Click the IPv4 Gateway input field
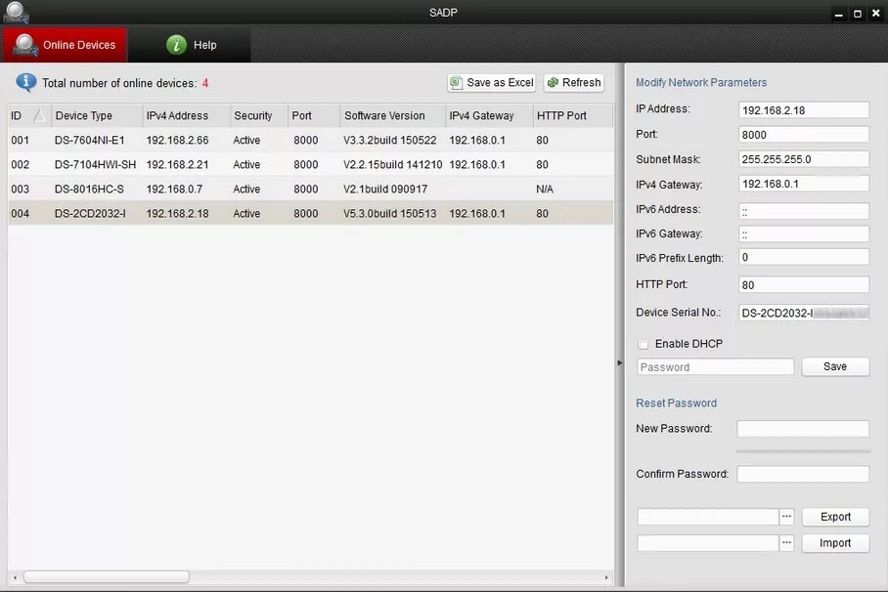Image resolution: width=888 pixels, height=592 pixels. (x=804, y=184)
